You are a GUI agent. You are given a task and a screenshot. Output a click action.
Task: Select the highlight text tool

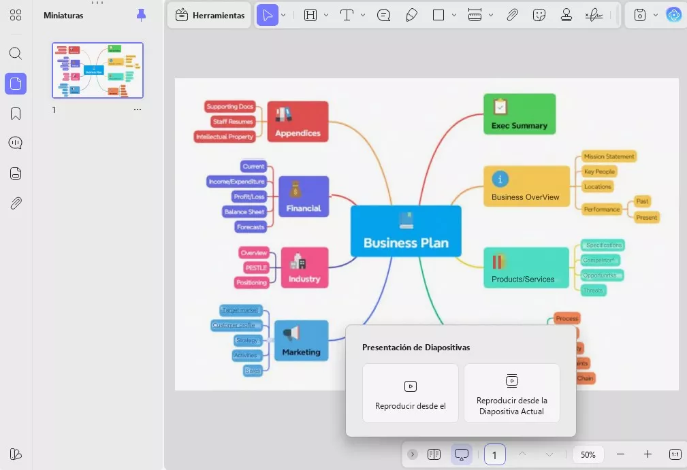tap(310, 16)
